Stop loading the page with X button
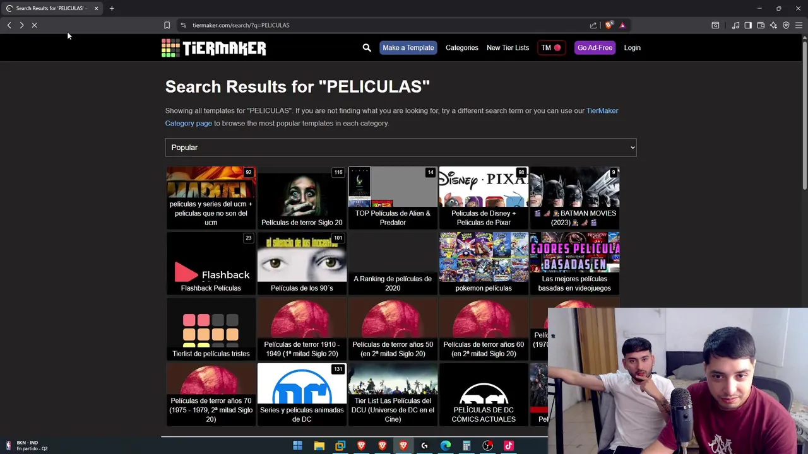The height and width of the screenshot is (454, 808). (35, 25)
